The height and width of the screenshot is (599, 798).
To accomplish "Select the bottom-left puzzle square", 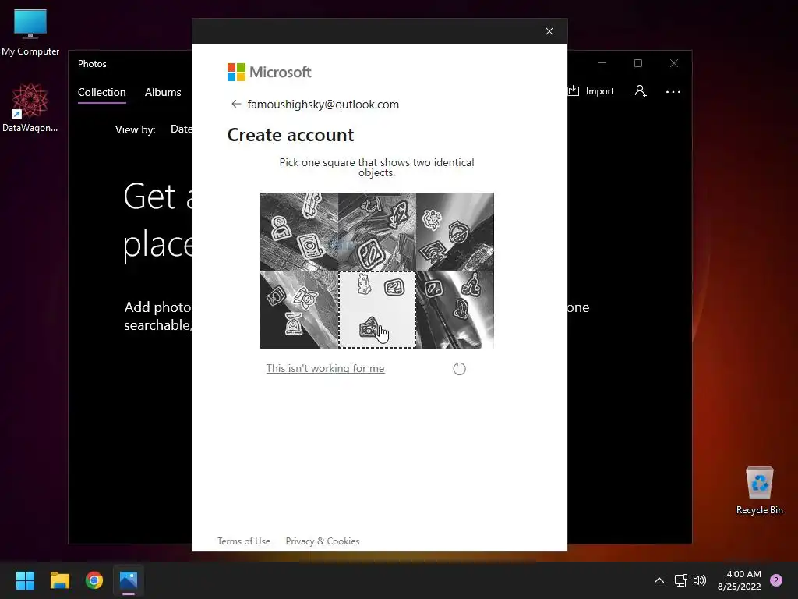I will pos(299,310).
